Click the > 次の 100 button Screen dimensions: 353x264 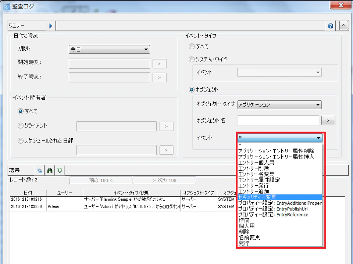[164, 181]
